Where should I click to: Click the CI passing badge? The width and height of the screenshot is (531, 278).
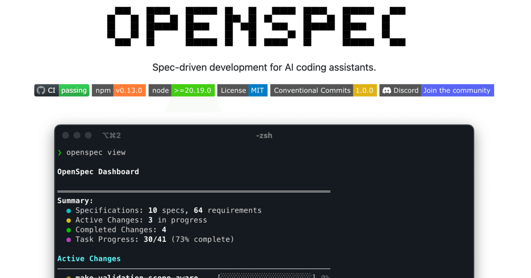(x=61, y=90)
